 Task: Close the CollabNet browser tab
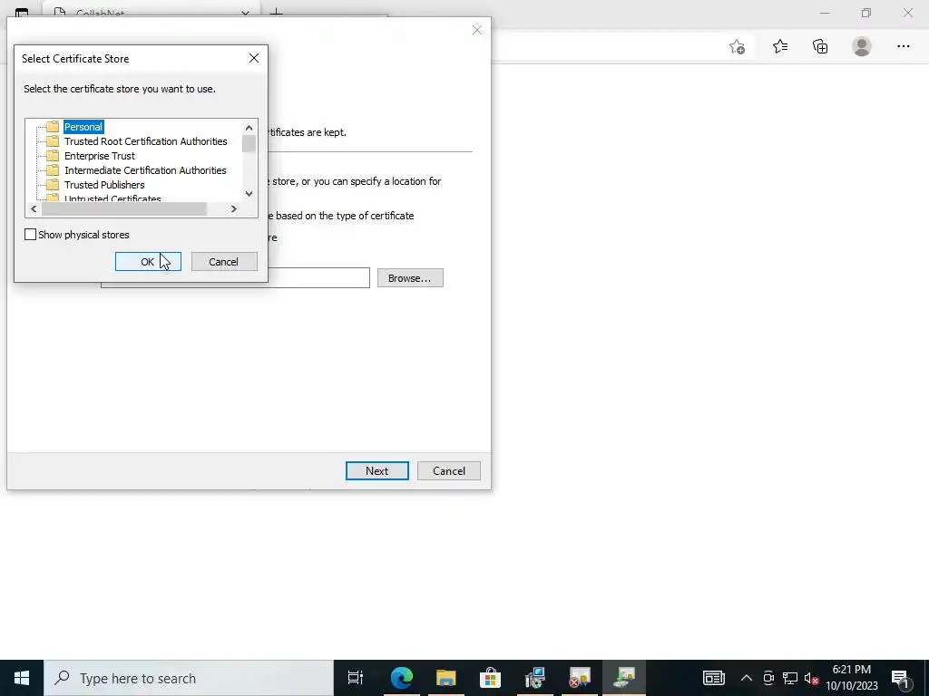click(x=245, y=12)
